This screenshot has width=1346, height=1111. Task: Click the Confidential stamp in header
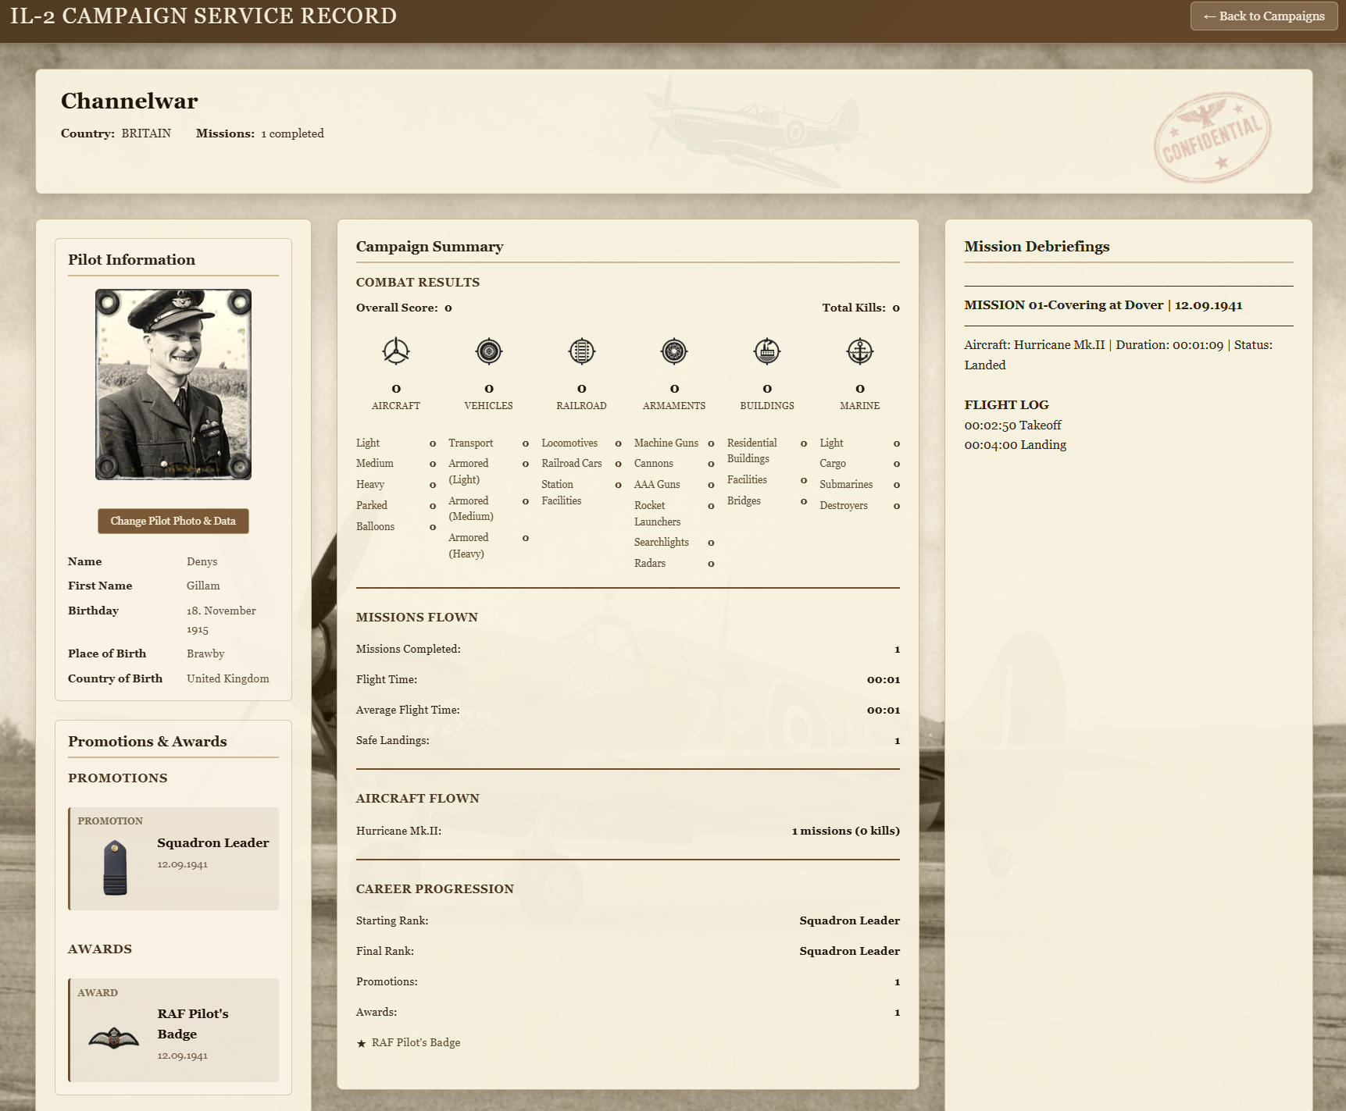coord(1212,137)
